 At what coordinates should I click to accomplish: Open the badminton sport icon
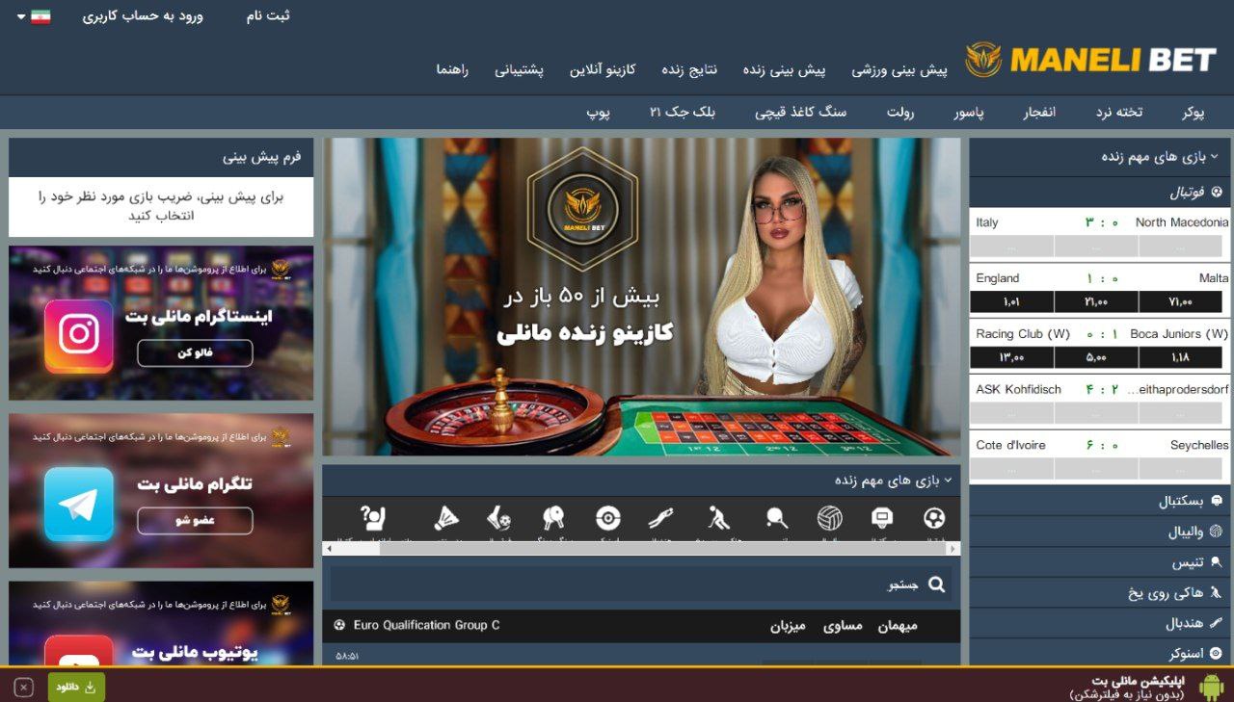click(x=444, y=517)
